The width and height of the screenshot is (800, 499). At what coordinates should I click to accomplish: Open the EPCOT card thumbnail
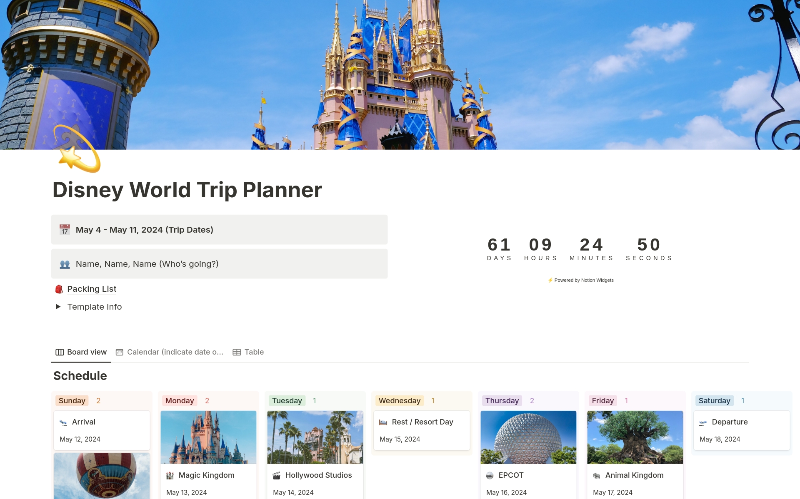pyautogui.click(x=528, y=437)
